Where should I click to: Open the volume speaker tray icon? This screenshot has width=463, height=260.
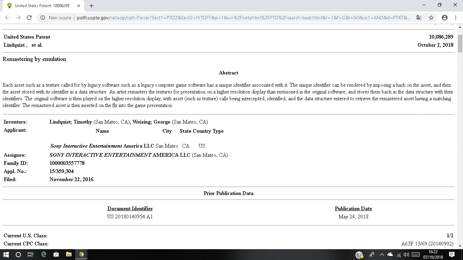(406, 255)
